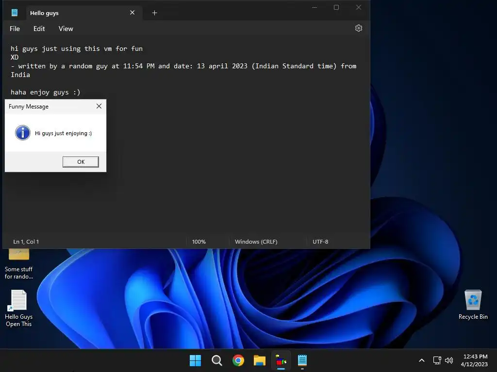Viewport: 497px width, 372px height.
Task: Close the Funny Message dialog
Action: pos(99,106)
